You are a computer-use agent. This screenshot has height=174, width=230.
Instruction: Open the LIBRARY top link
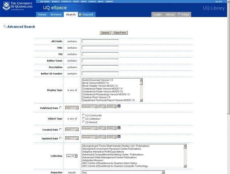[109, 1]
